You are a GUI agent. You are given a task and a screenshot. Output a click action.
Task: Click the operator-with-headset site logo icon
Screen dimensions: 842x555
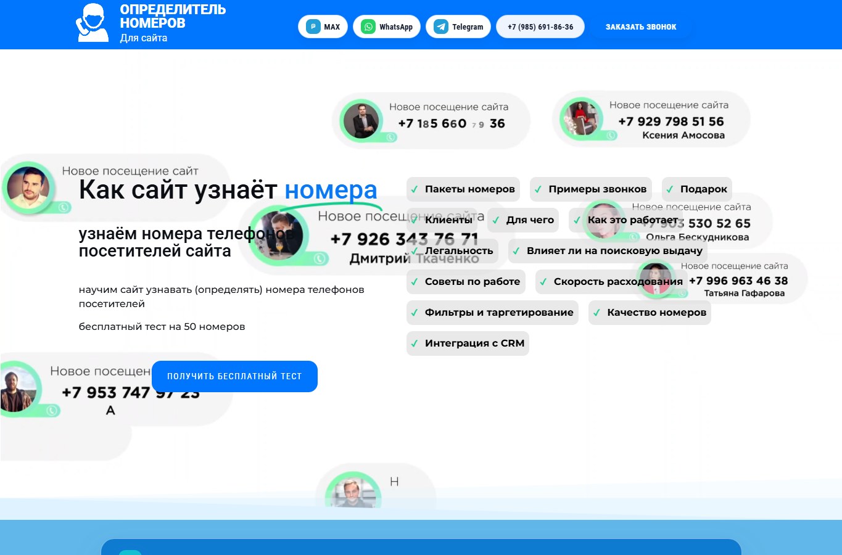tap(93, 23)
